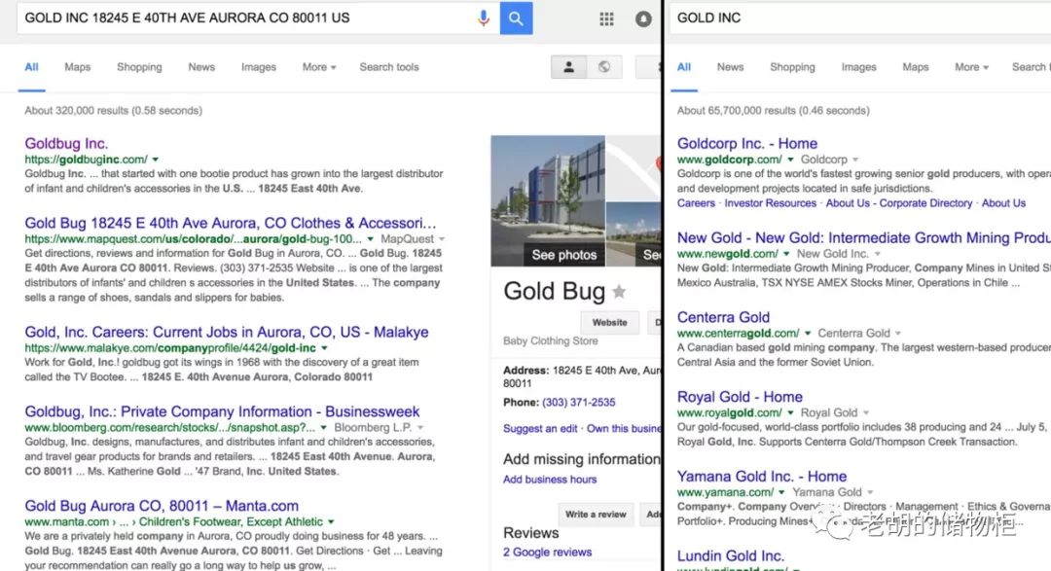The image size is (1051, 571).
Task: Open Gold Bug 18245 E 40th Ave result
Action: tap(231, 223)
